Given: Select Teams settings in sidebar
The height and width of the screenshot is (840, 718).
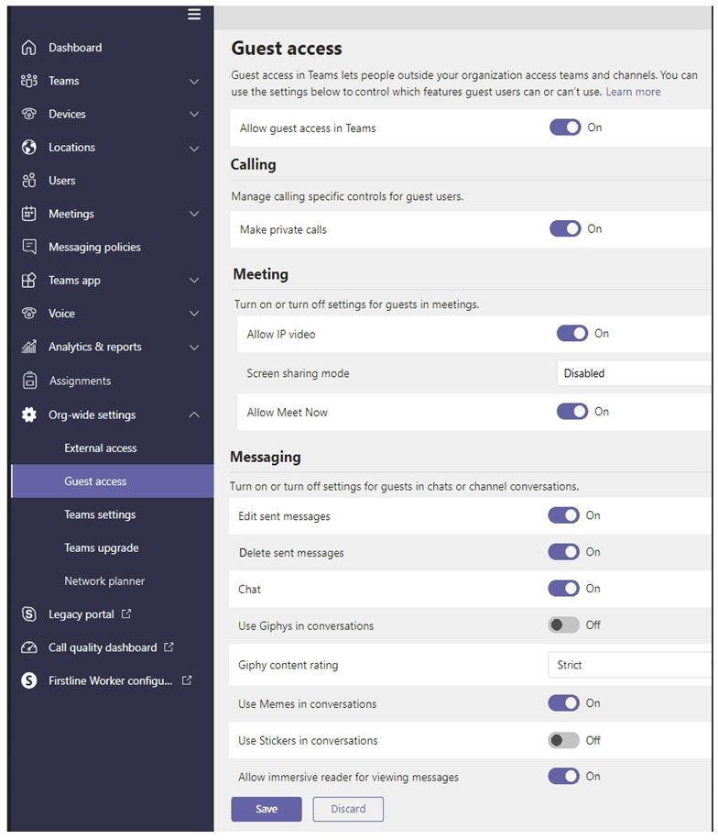Looking at the screenshot, I should [x=100, y=514].
